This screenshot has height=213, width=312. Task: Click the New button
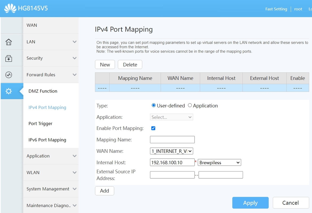pos(105,65)
